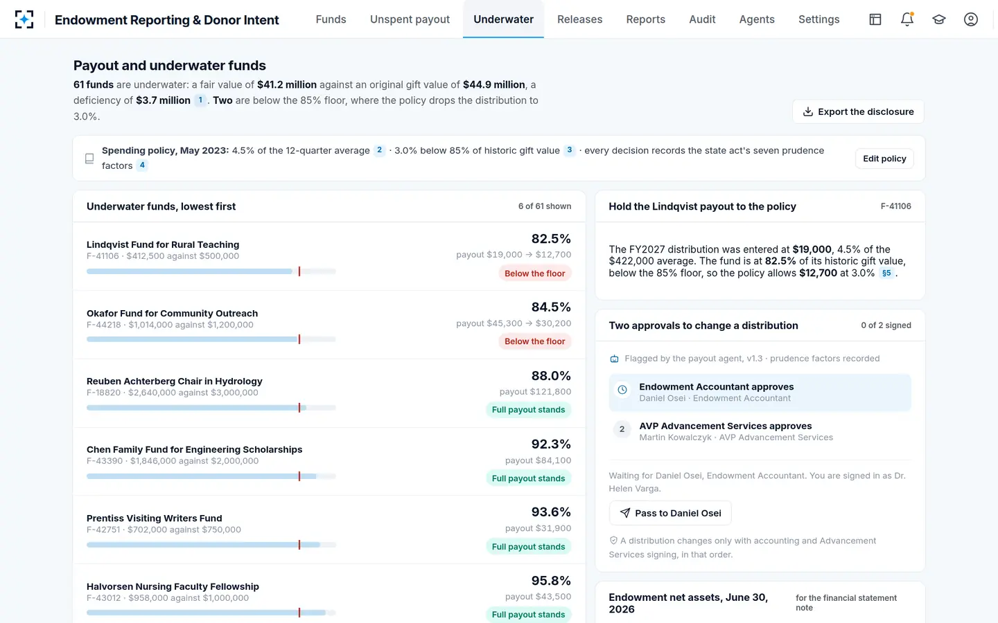Click the clock icon on Endowment Accountant step

pyautogui.click(x=622, y=390)
